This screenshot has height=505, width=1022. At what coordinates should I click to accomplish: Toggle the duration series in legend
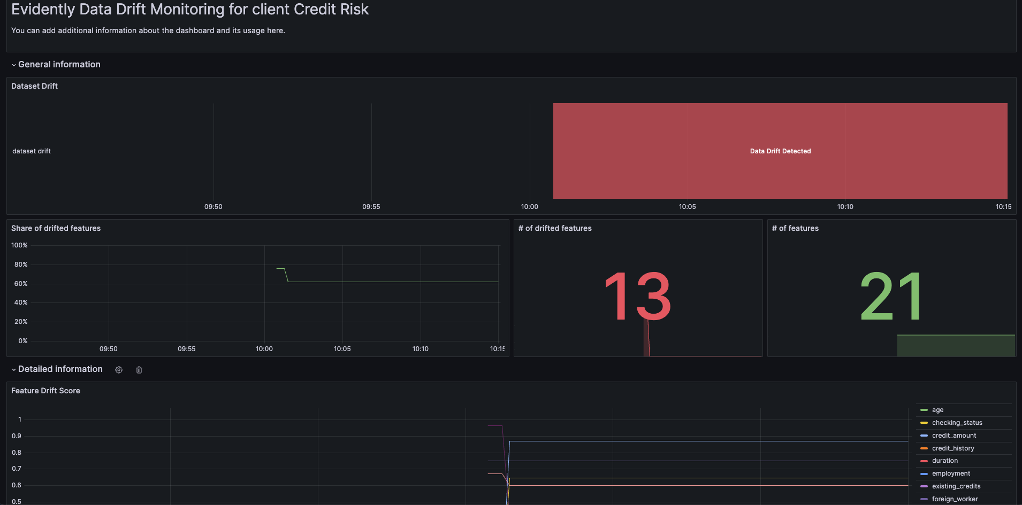pos(945,461)
